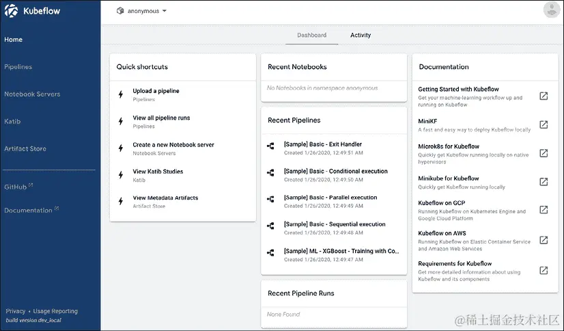The image size is (564, 331).
Task: Open the Documentation sidebar link
Action: coord(31,211)
